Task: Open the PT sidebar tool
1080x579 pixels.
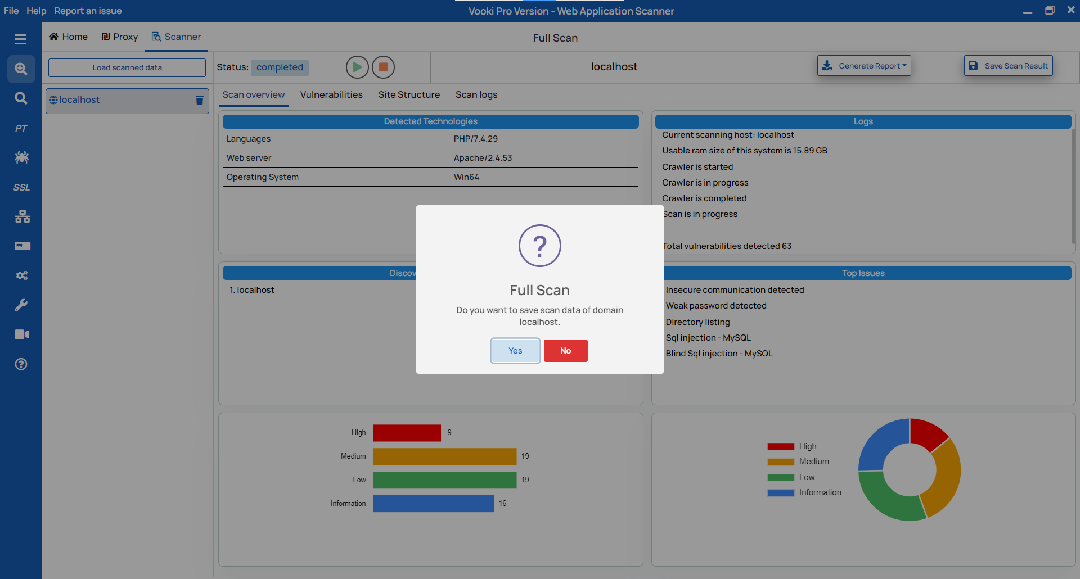Action: click(21, 128)
